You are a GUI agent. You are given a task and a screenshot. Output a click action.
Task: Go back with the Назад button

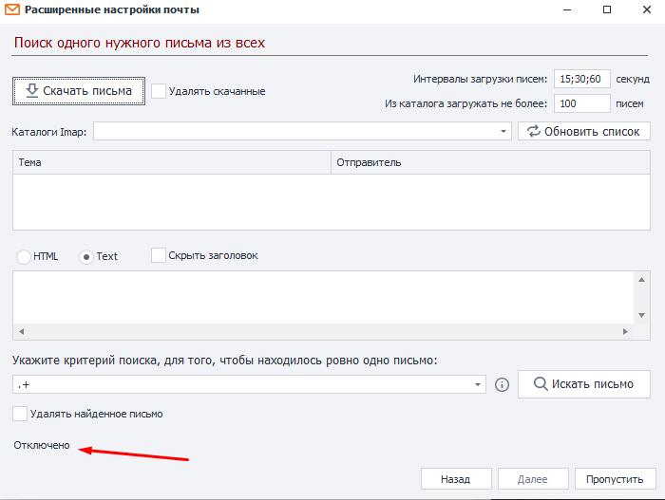(x=456, y=479)
